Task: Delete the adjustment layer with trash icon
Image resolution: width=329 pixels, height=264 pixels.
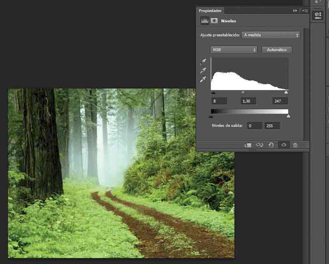Action: 295,145
